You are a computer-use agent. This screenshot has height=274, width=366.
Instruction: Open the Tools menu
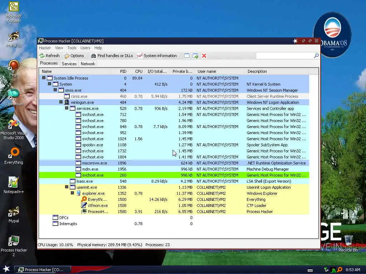pyautogui.click(x=72, y=48)
